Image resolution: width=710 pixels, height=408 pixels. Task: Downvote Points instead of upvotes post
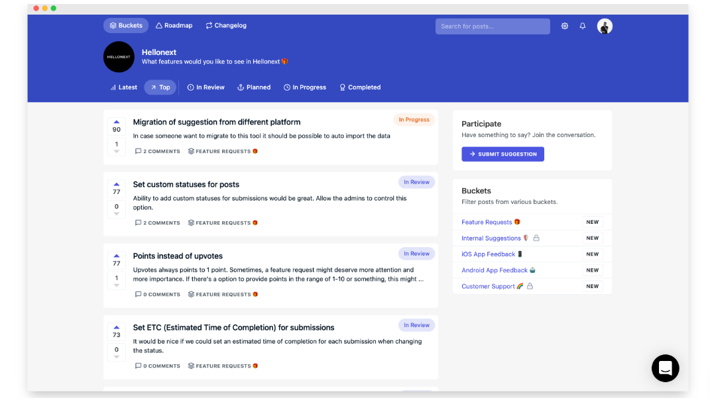click(117, 285)
